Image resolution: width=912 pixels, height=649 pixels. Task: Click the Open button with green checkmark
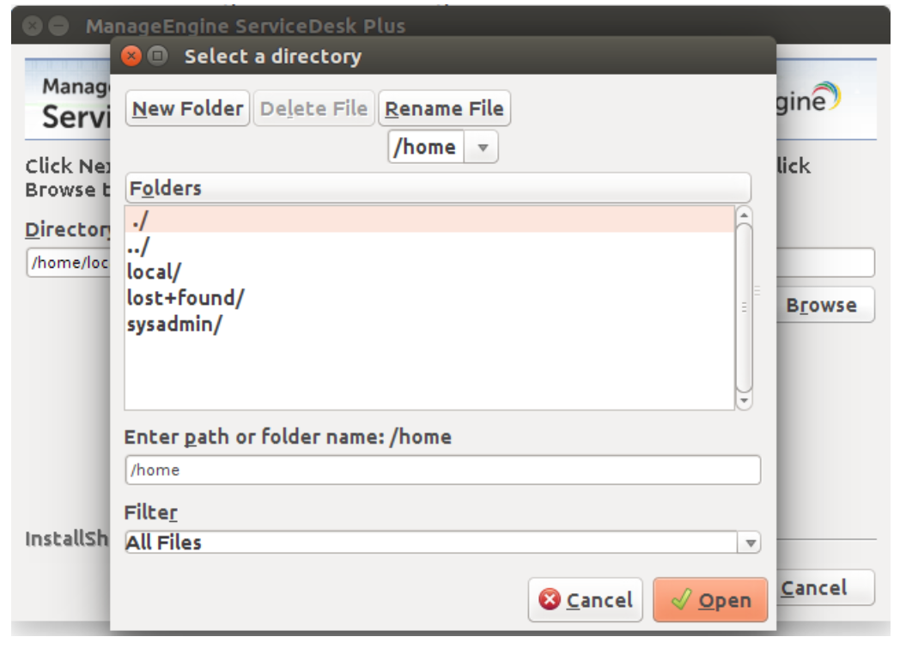pyautogui.click(x=709, y=600)
